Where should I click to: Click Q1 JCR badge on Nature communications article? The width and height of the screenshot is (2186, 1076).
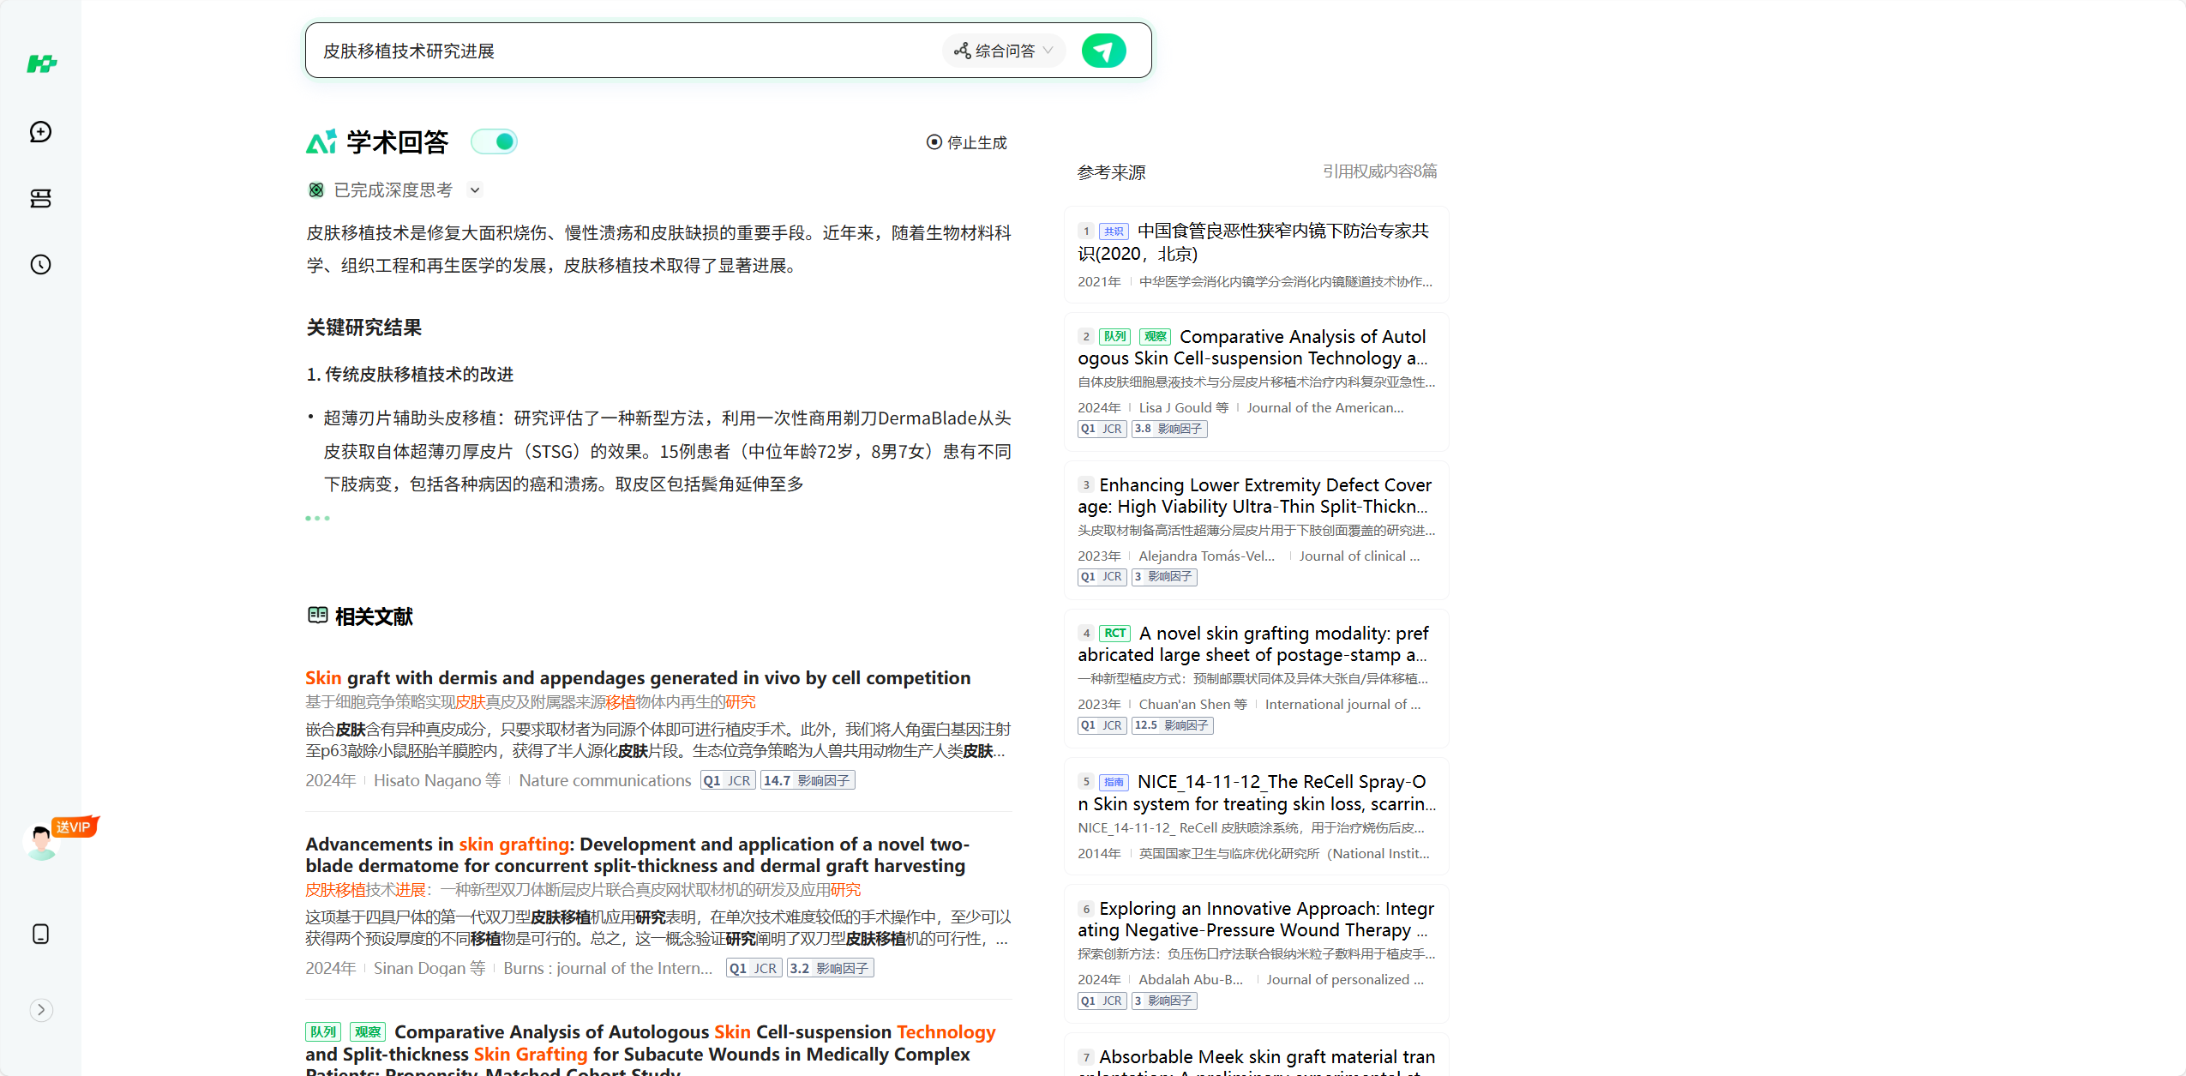pos(727,780)
